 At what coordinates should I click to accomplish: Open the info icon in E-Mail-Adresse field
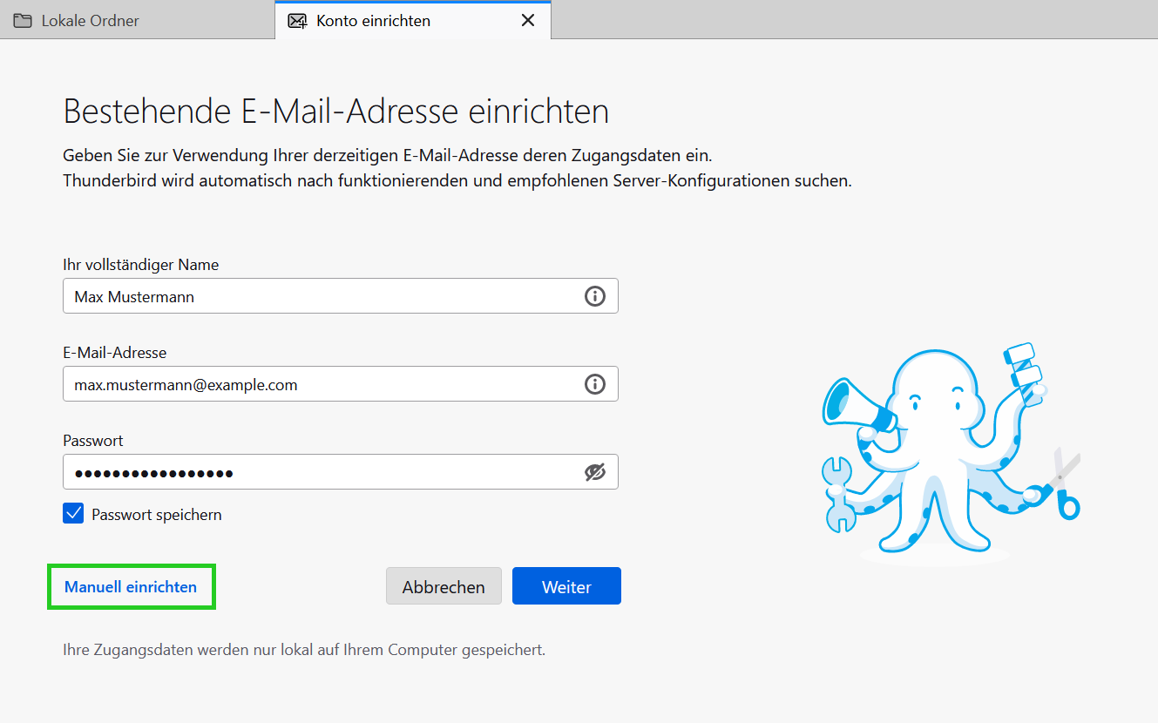[594, 384]
